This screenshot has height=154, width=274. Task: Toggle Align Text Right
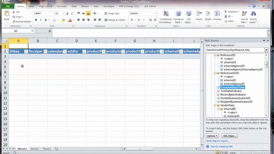89,20
